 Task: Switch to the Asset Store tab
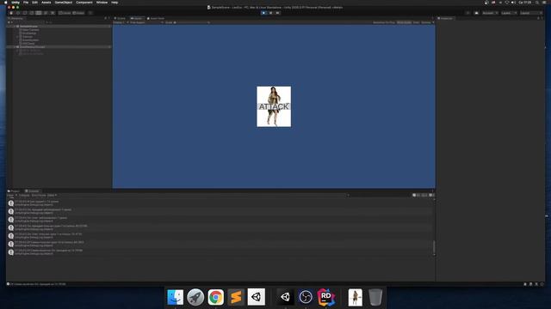tap(156, 18)
